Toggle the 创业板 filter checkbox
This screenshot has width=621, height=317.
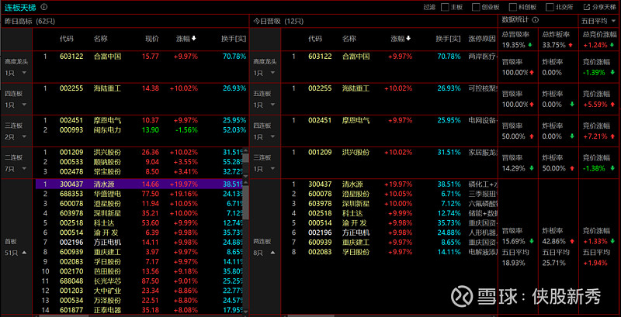pyautogui.click(x=475, y=6)
